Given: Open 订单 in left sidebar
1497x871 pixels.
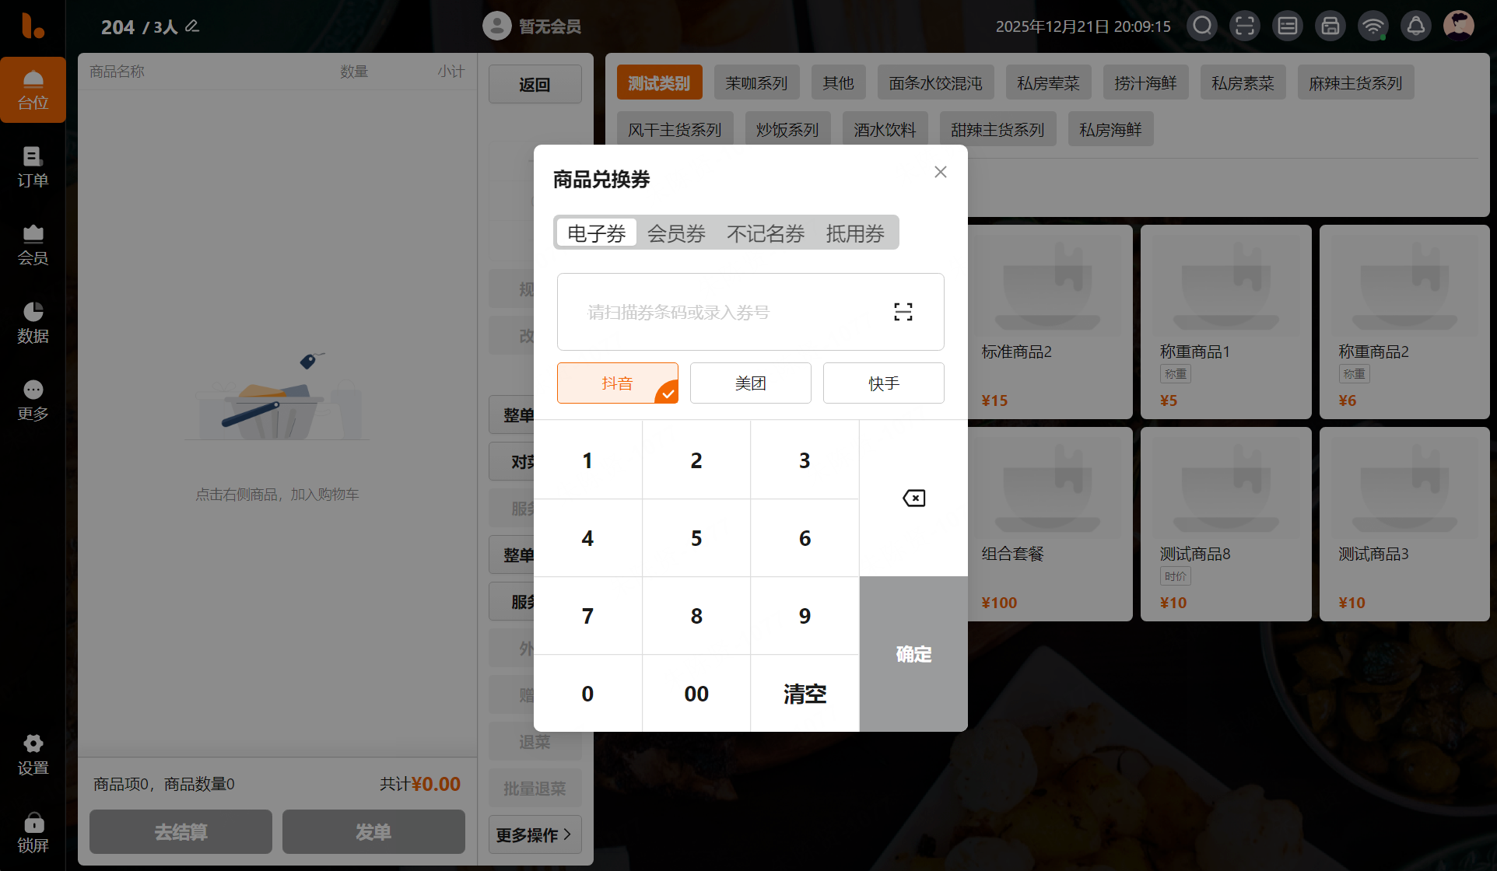Looking at the screenshot, I should pyautogui.click(x=33, y=167).
